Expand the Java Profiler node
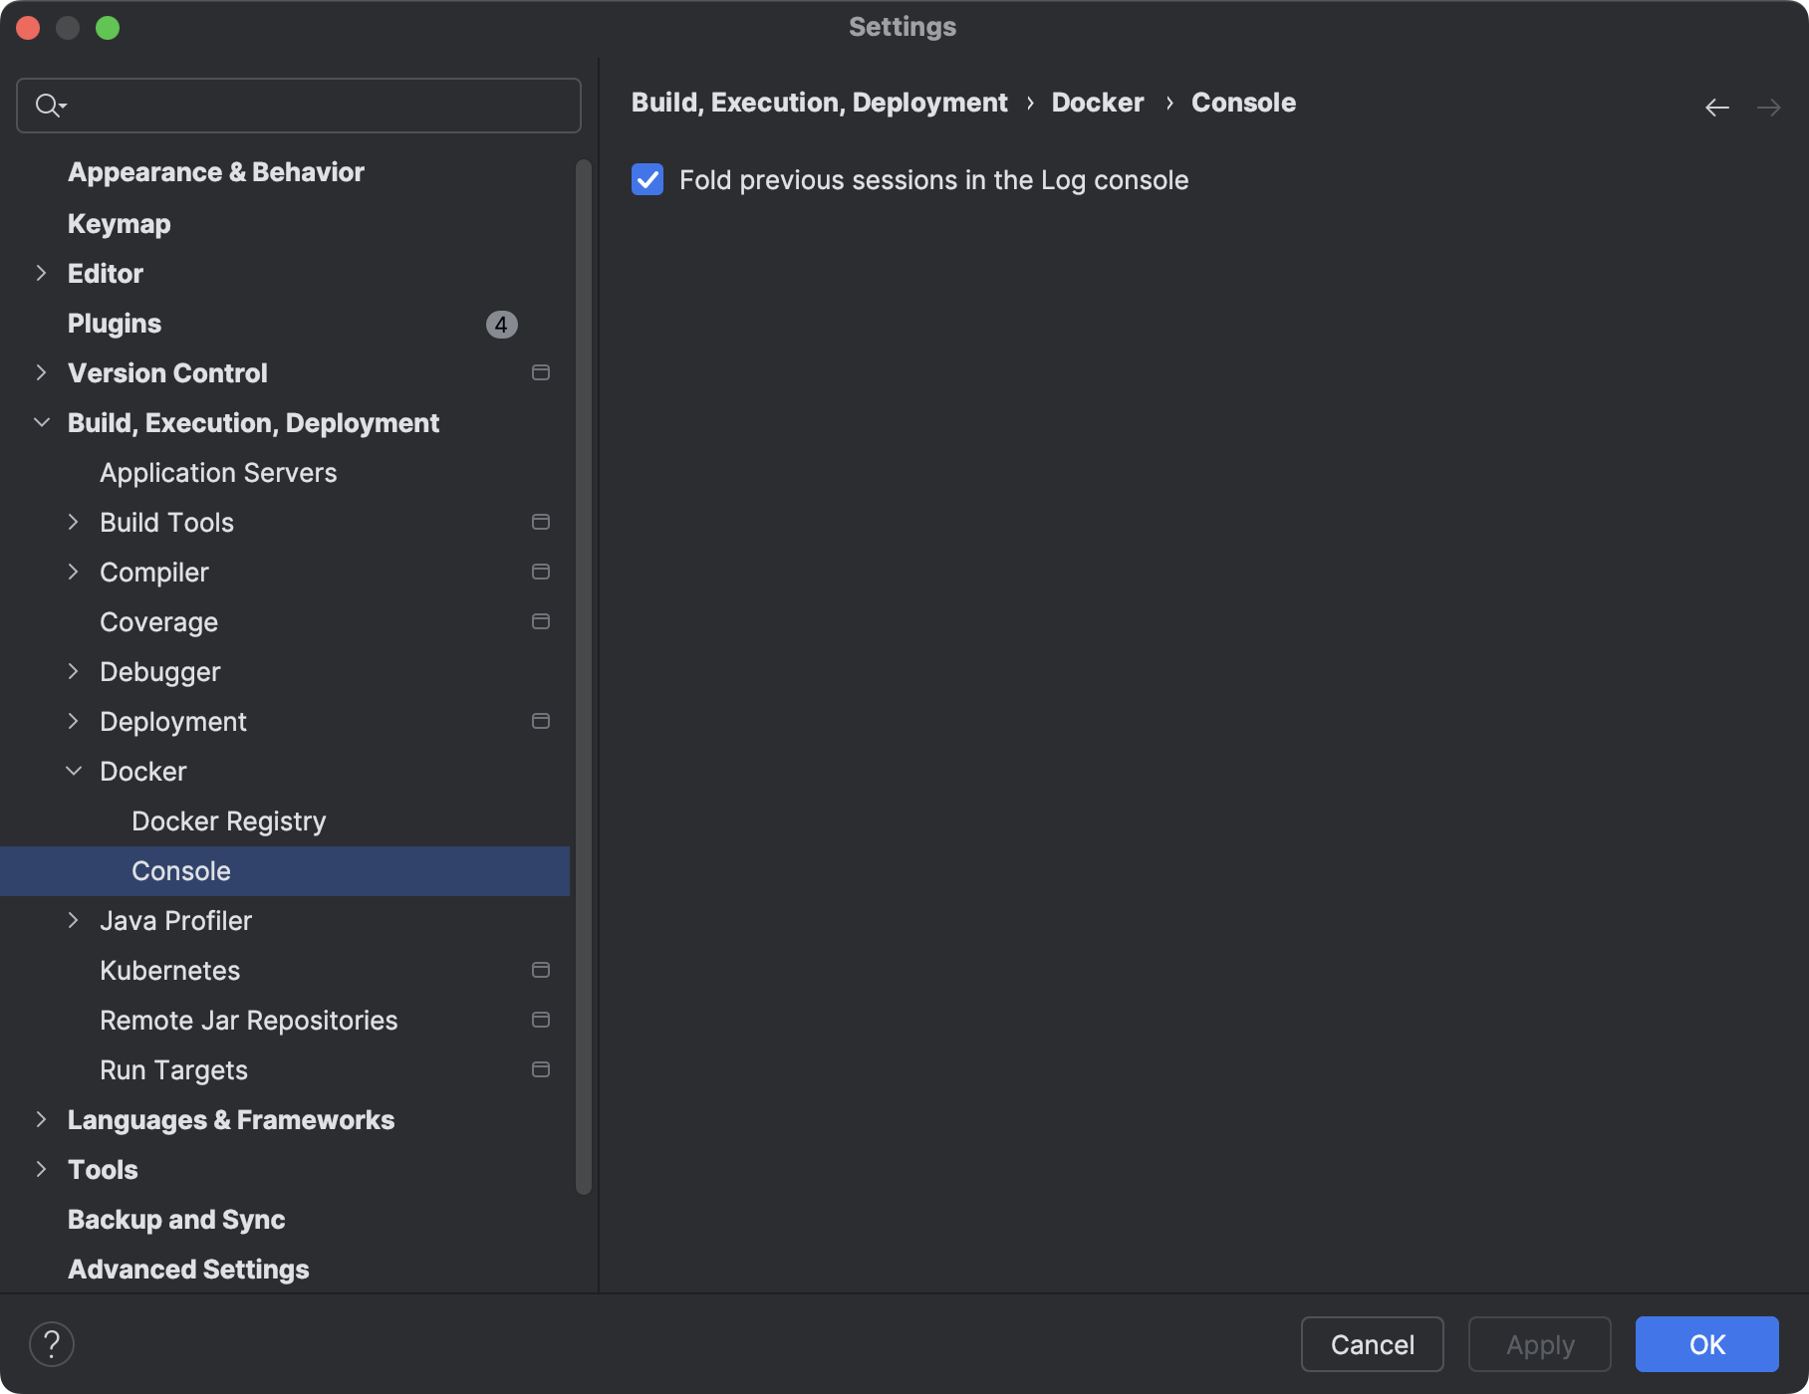 tap(73, 920)
